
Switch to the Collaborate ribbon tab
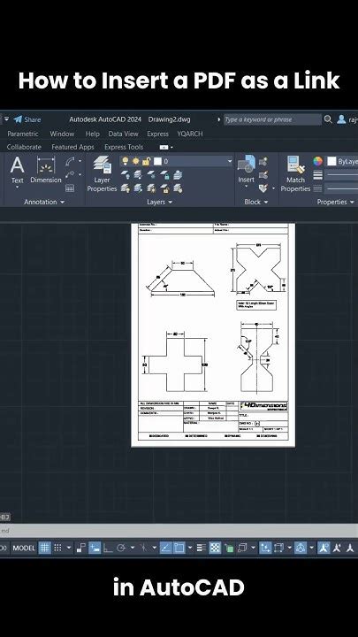click(24, 147)
